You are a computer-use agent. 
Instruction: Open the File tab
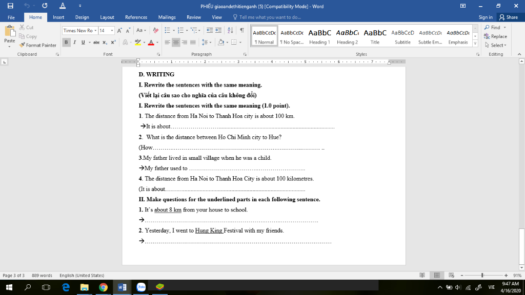click(11, 17)
